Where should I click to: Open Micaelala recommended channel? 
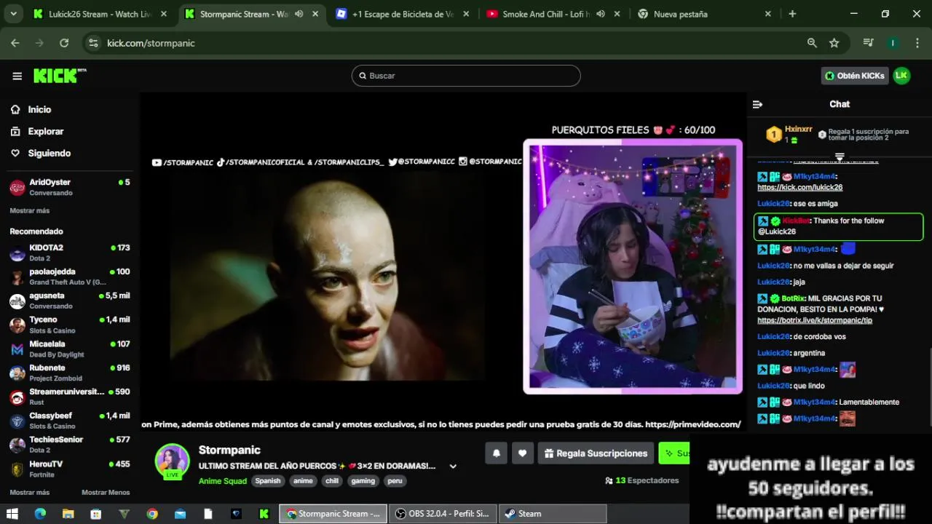point(70,349)
